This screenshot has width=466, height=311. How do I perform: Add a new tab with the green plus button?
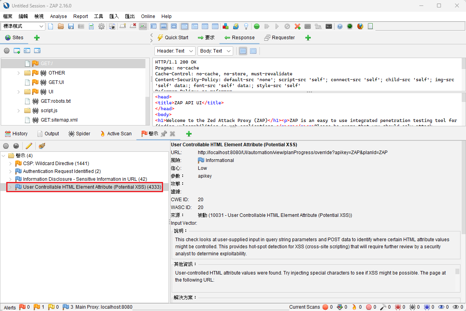pyautogui.click(x=308, y=37)
